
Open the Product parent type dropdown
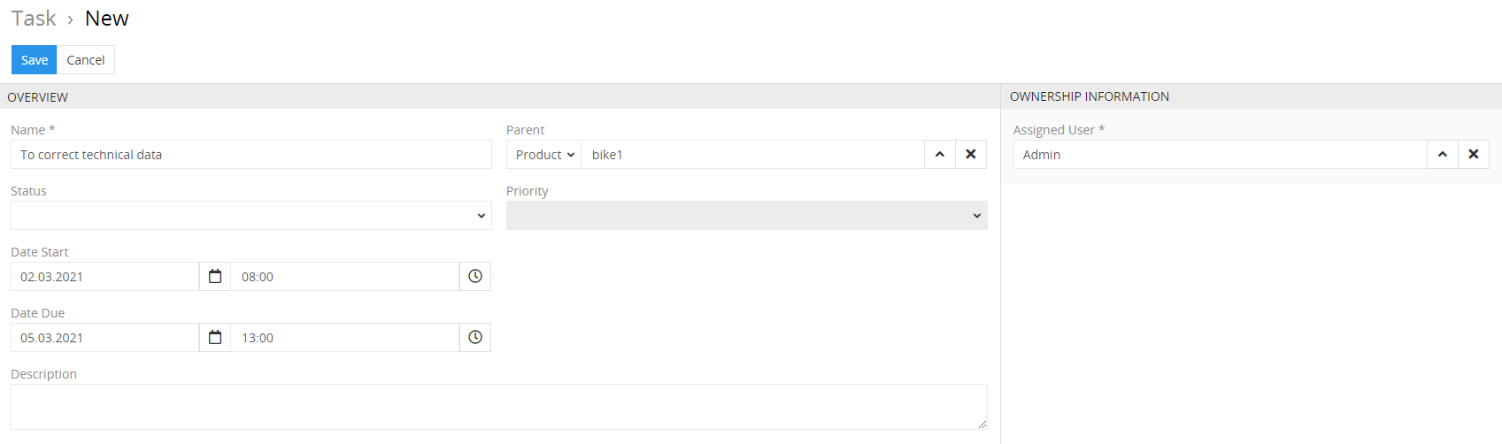pyautogui.click(x=544, y=155)
